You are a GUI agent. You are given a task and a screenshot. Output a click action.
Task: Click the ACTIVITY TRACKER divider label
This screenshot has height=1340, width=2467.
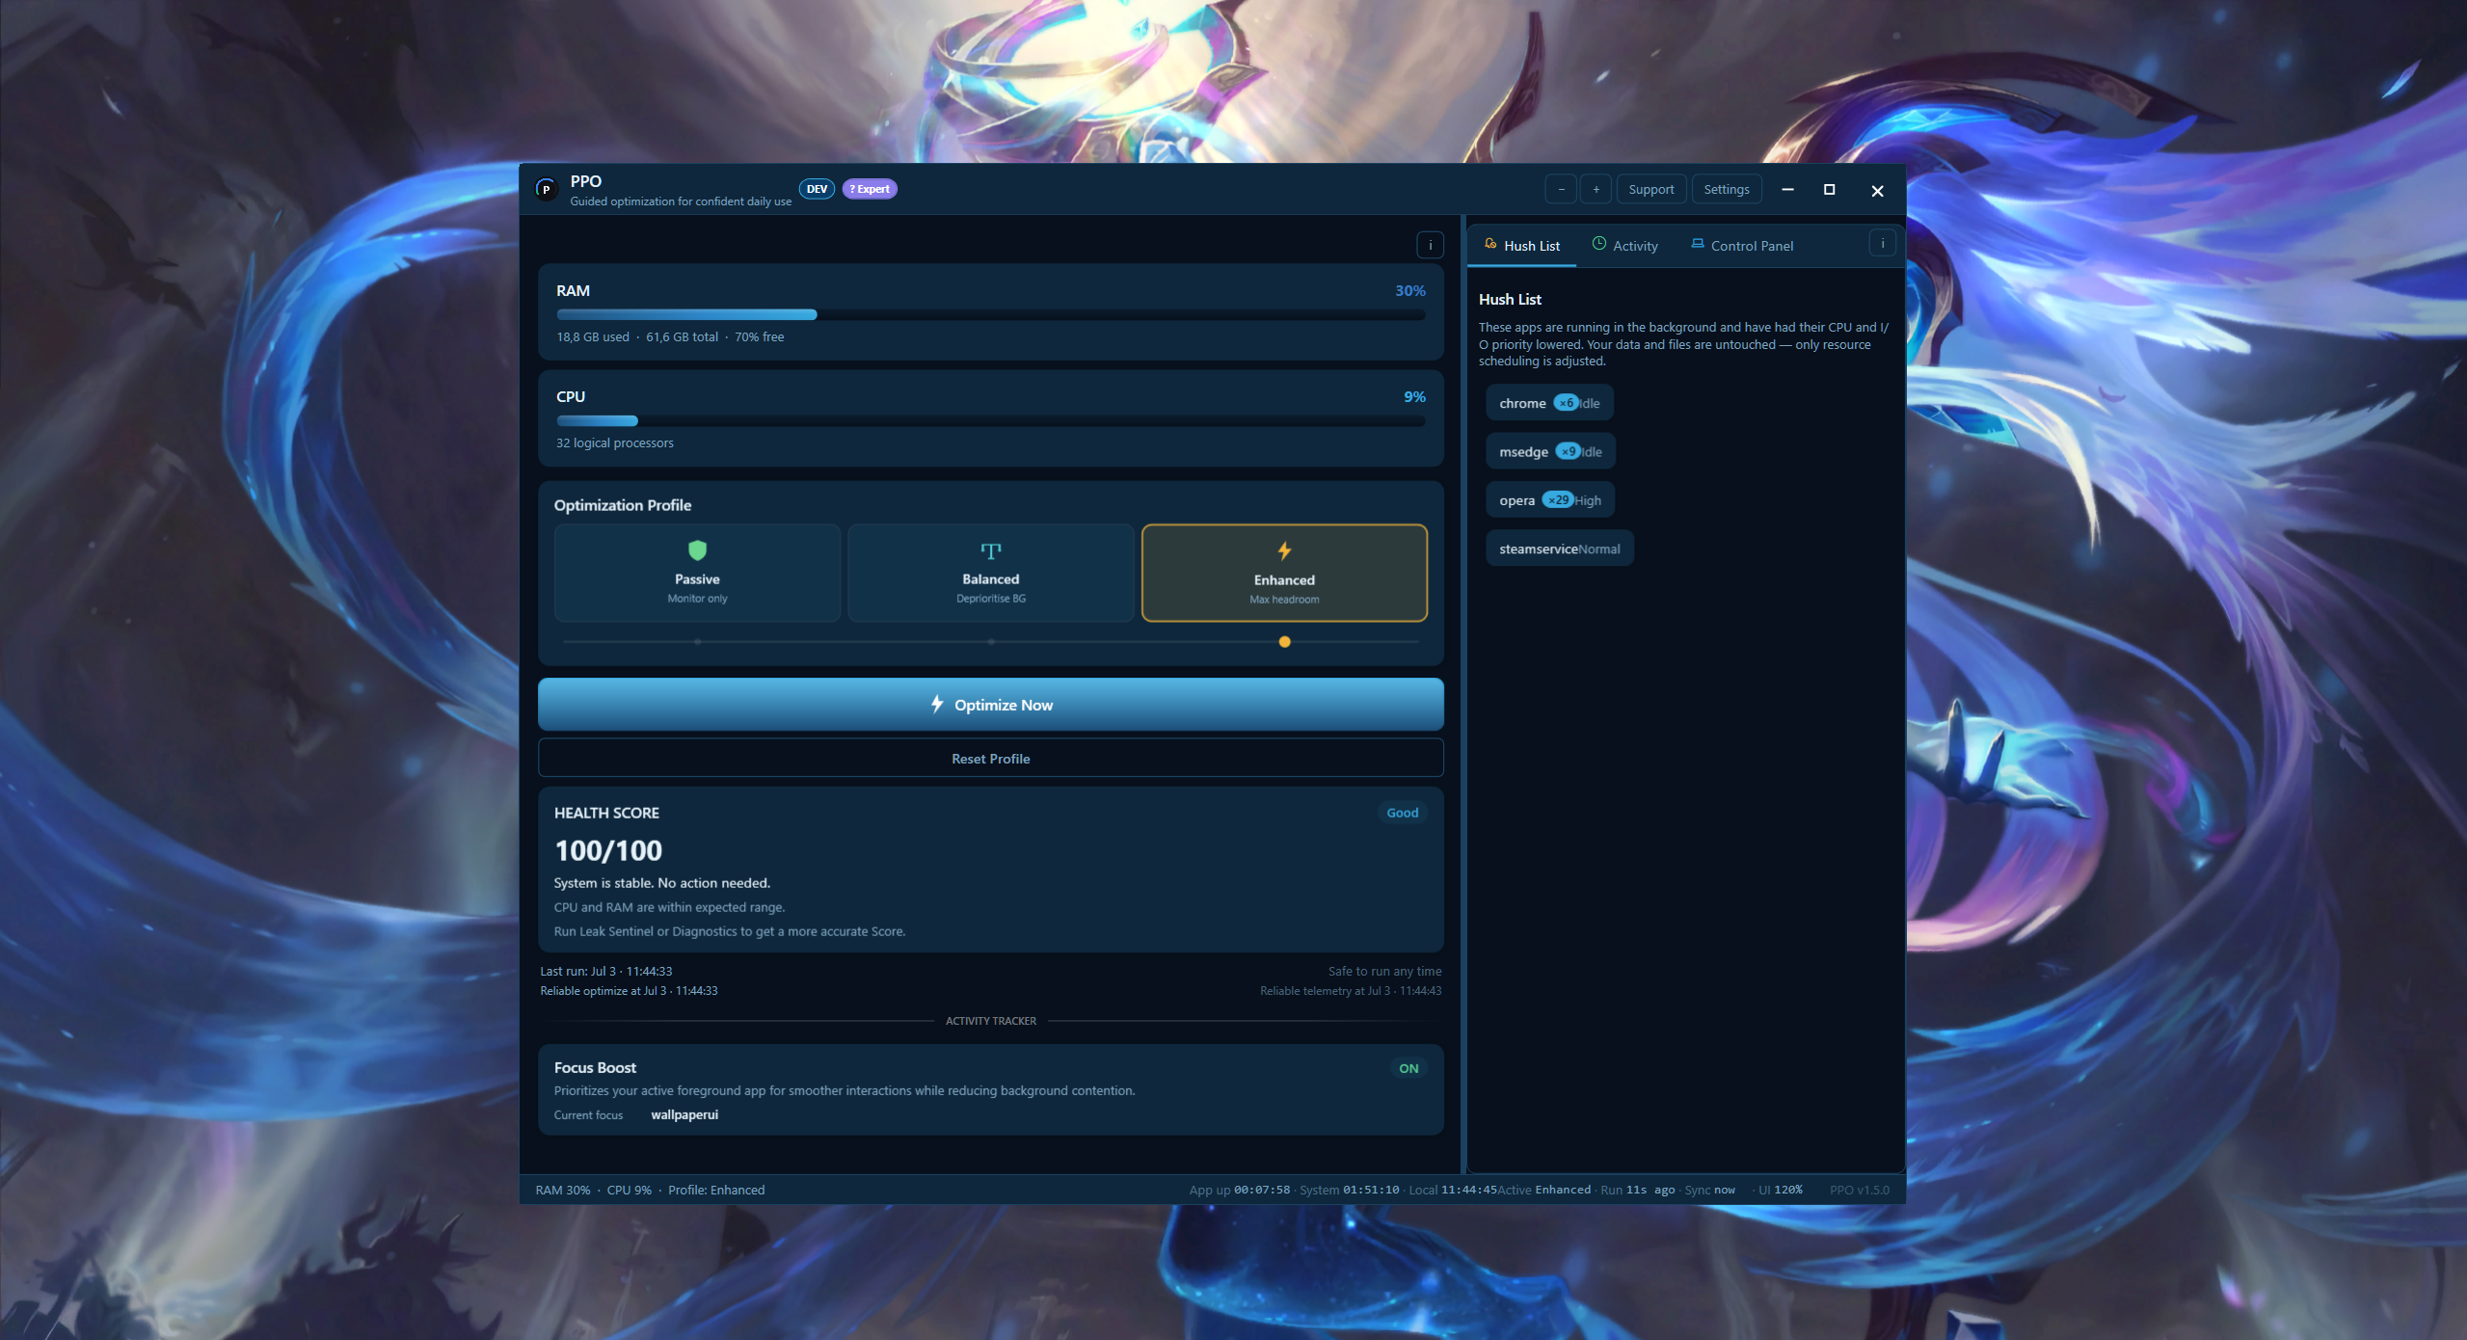tap(990, 1021)
